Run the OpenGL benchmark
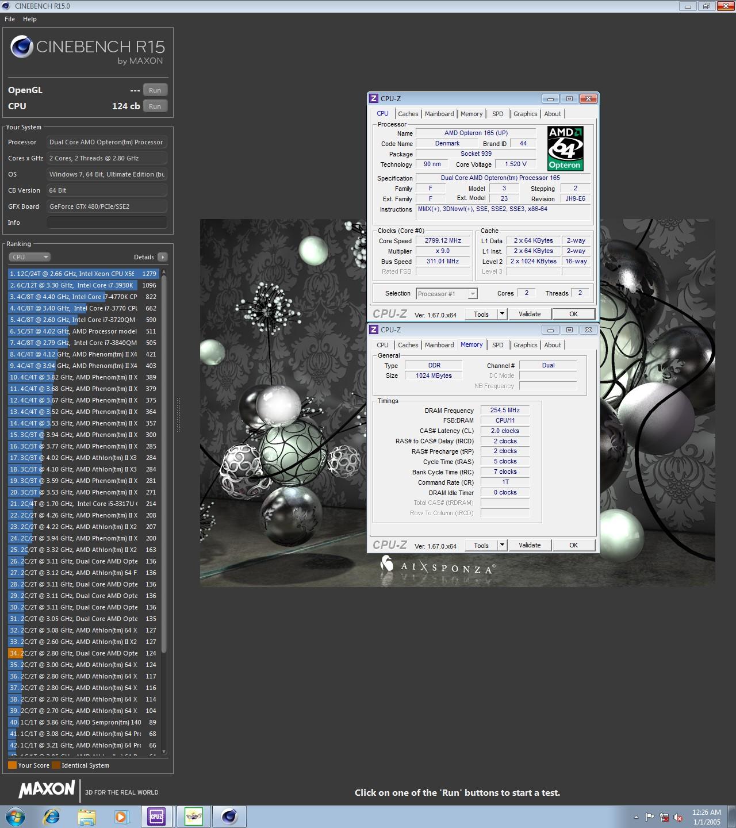Viewport: 736px width, 828px height. point(155,90)
